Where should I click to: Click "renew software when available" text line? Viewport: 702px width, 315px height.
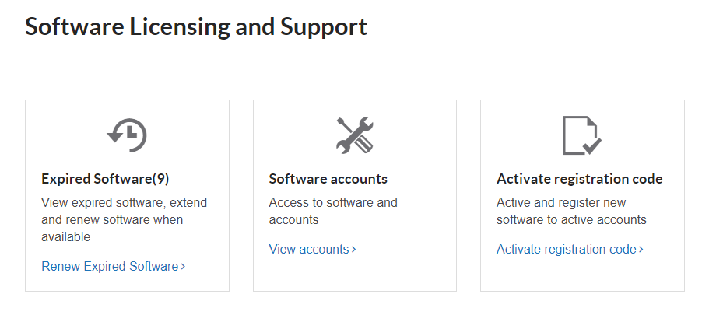[112, 219]
